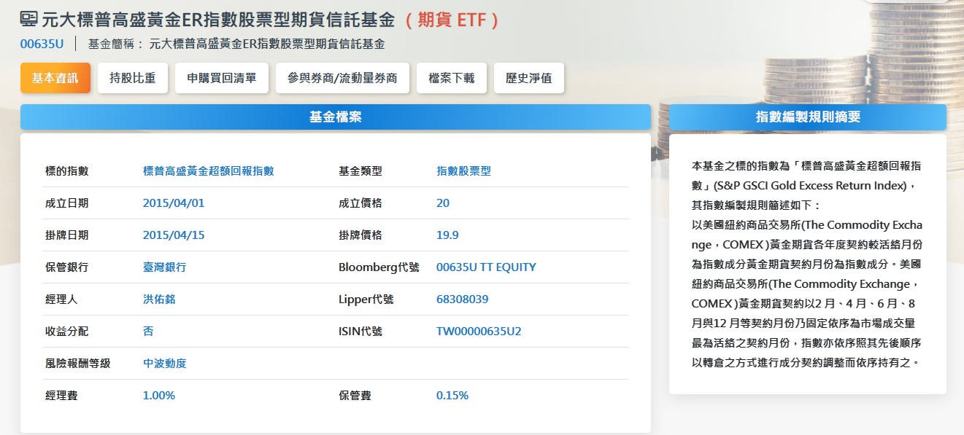This screenshot has width=964, height=435.
Task: Click the listing price 19.9
Action: pyautogui.click(x=447, y=235)
